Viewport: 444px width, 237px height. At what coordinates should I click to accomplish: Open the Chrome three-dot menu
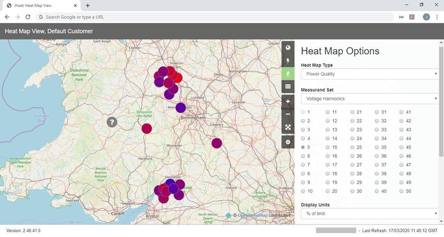437,17
